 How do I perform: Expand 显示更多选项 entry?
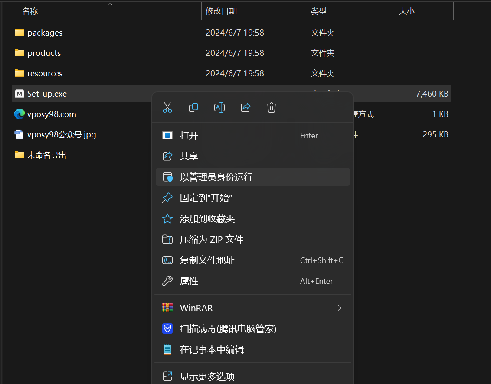click(207, 376)
